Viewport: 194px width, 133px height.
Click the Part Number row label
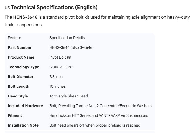20,47
